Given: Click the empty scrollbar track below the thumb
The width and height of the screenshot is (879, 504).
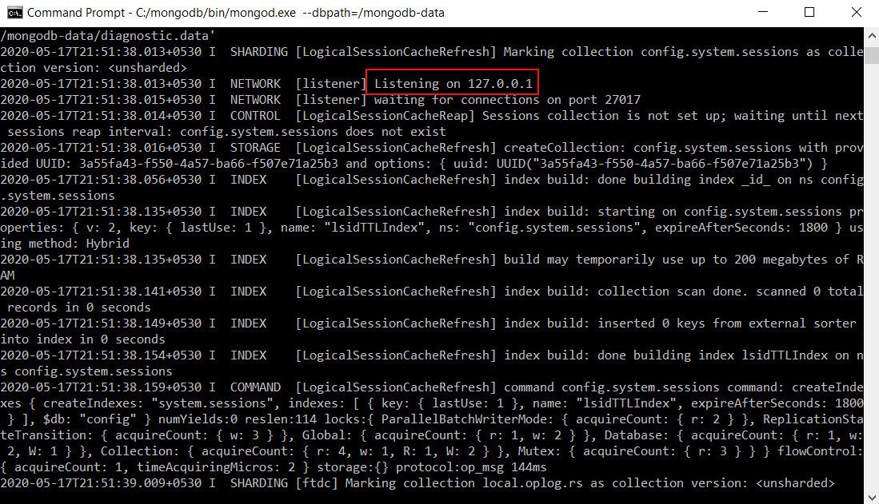Looking at the screenshot, I should [x=872, y=280].
